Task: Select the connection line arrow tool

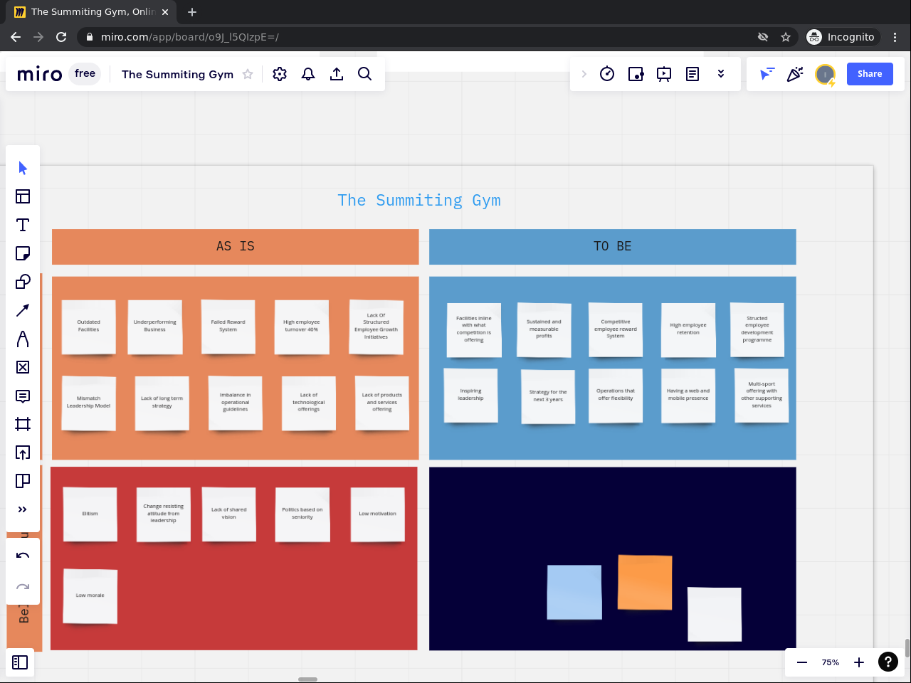Action: pyautogui.click(x=23, y=310)
